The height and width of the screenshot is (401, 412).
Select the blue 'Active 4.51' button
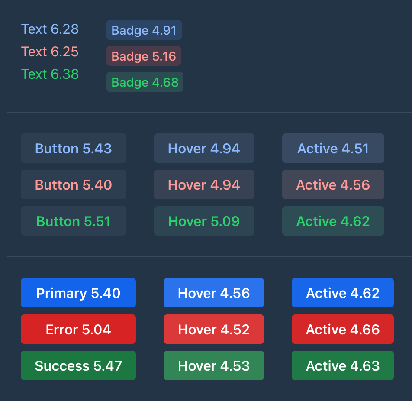click(x=333, y=148)
